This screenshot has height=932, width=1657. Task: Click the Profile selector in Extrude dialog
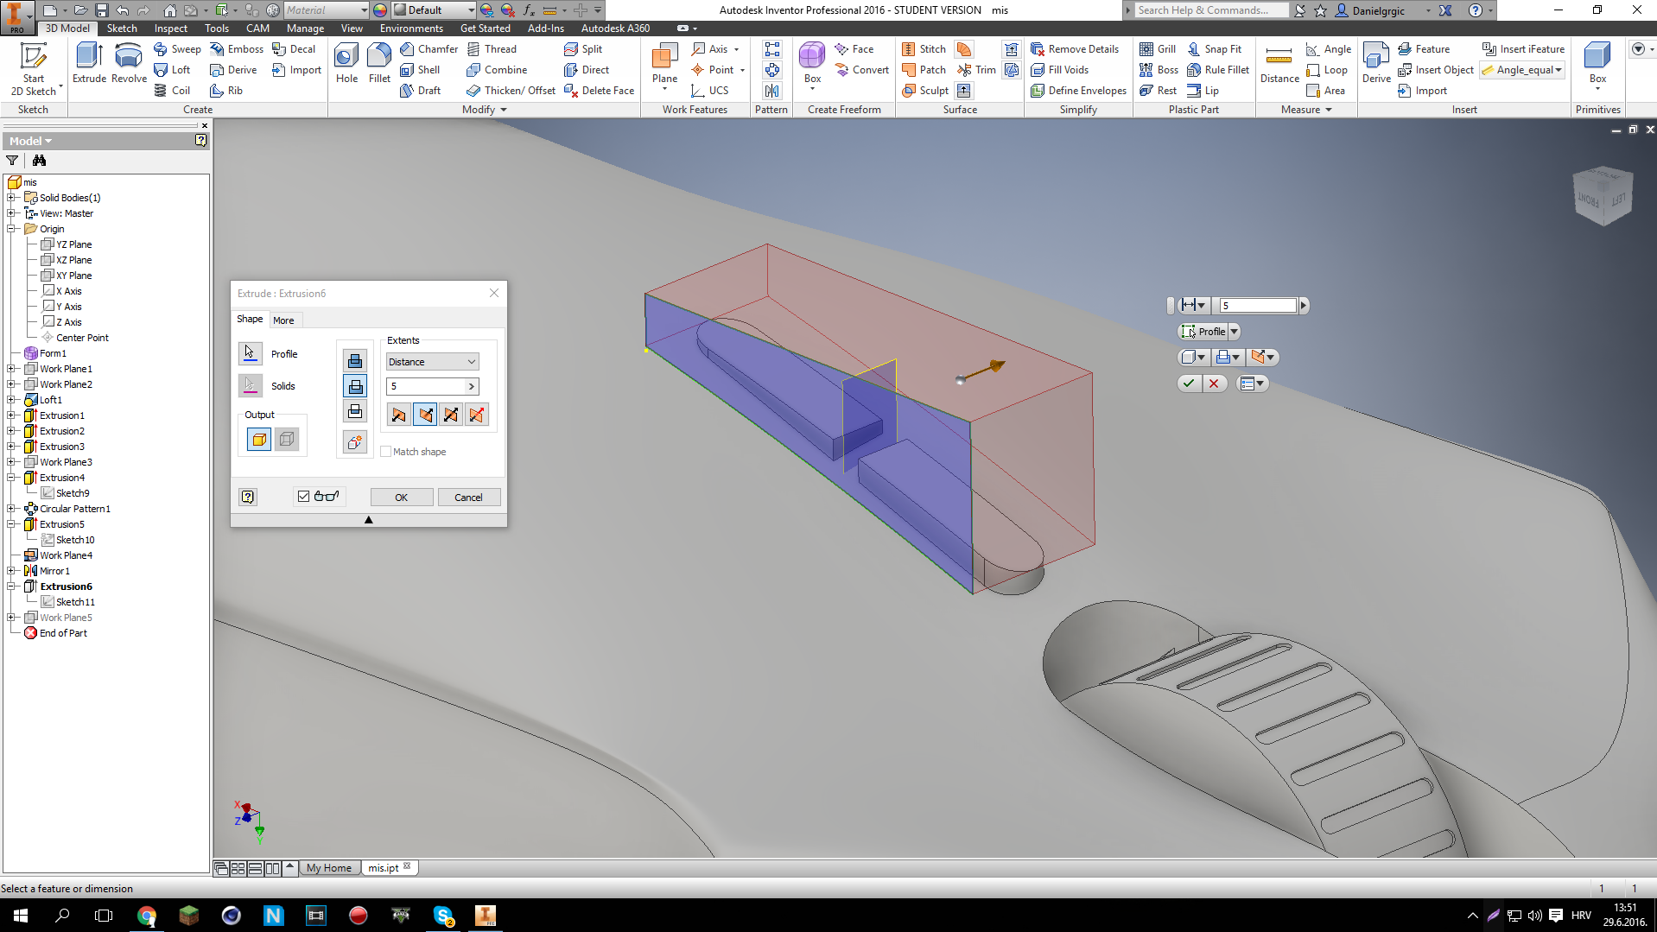tap(251, 354)
